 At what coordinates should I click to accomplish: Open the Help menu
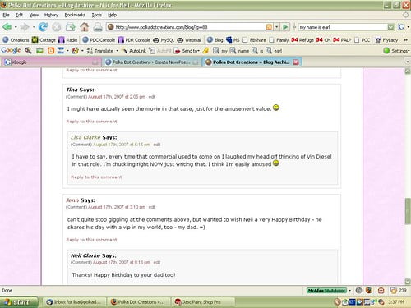(x=112, y=15)
